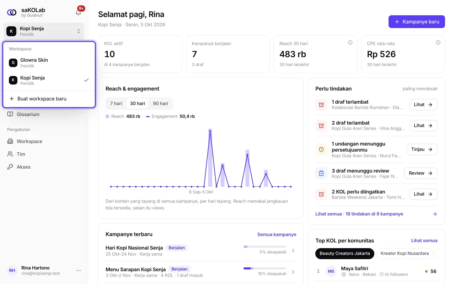
Task: Click alarm icon beside 2 draf terlambat
Action: (x=321, y=126)
